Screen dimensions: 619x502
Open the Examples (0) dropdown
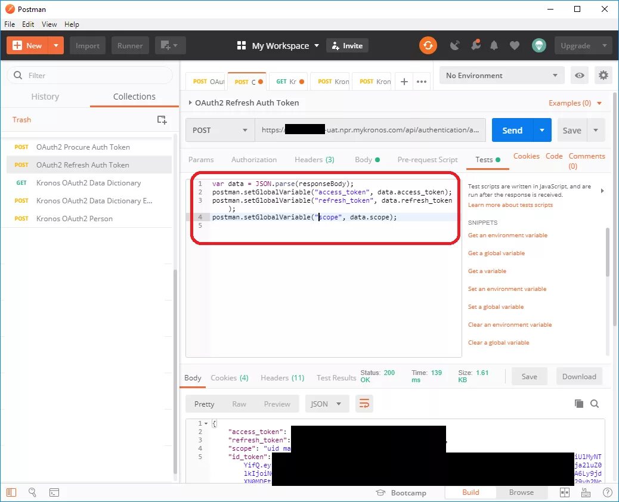click(575, 103)
